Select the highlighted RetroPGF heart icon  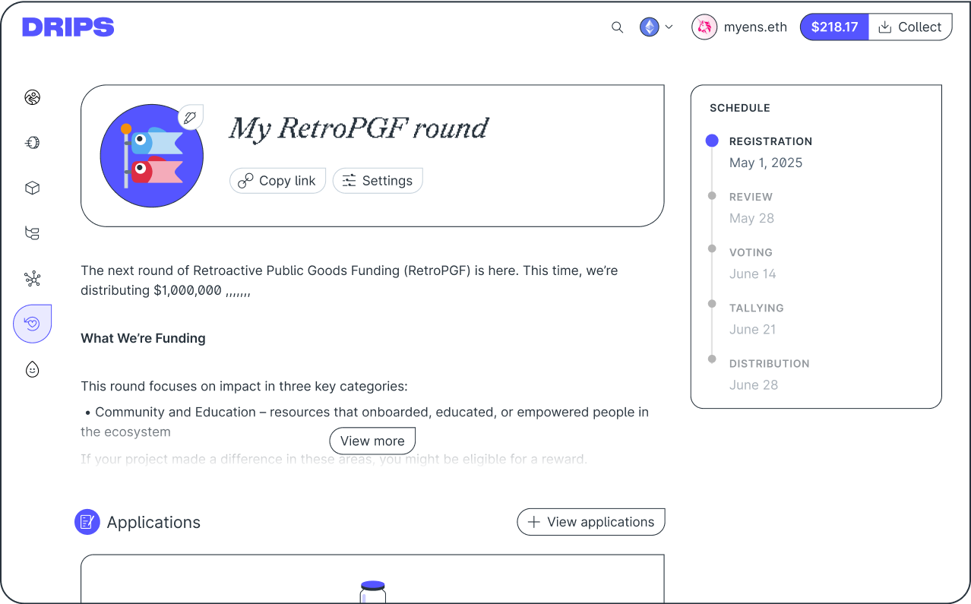coord(32,324)
